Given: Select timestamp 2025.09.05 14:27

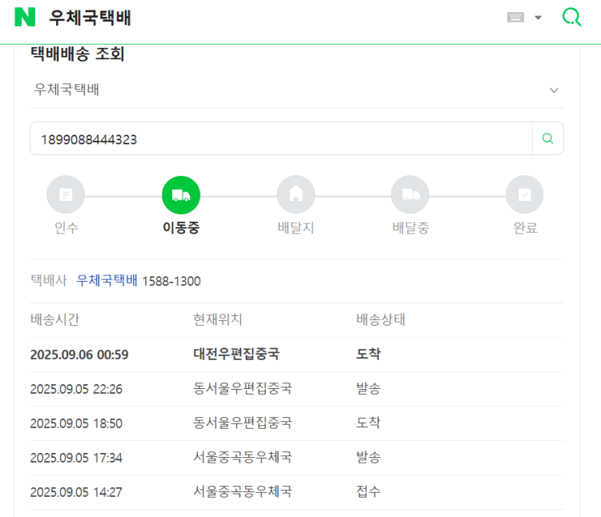Looking at the screenshot, I should (x=76, y=492).
